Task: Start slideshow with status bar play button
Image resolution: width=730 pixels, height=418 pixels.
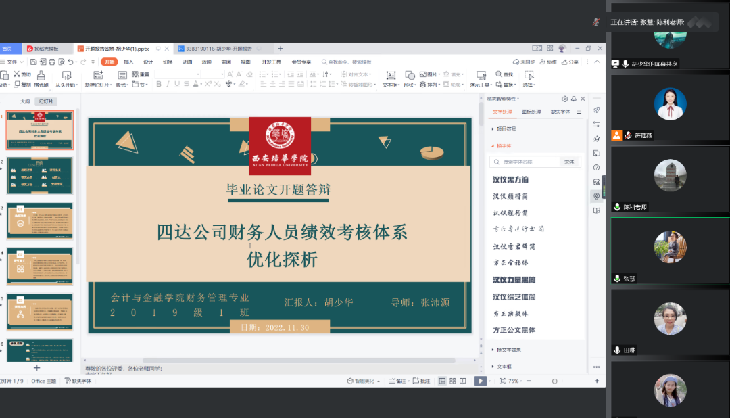Action: [x=480, y=381]
